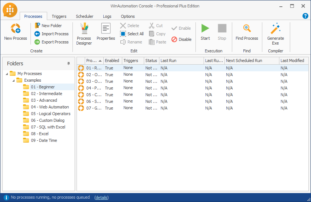Select process row starting with 01 - R

coord(192,68)
